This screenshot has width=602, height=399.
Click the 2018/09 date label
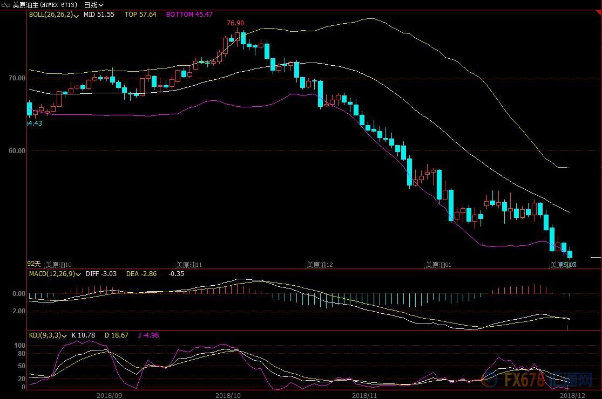(110, 395)
